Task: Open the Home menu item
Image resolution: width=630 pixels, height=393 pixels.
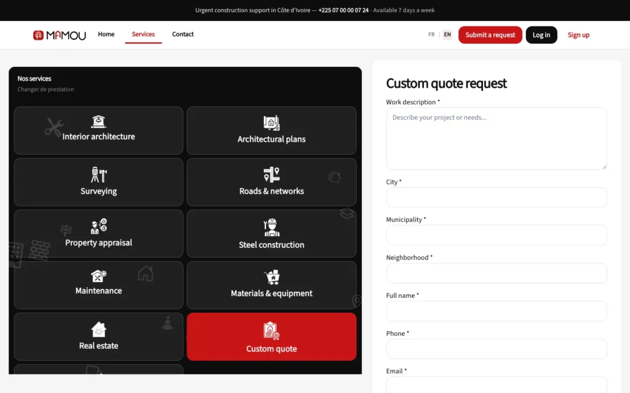Action: [106, 34]
